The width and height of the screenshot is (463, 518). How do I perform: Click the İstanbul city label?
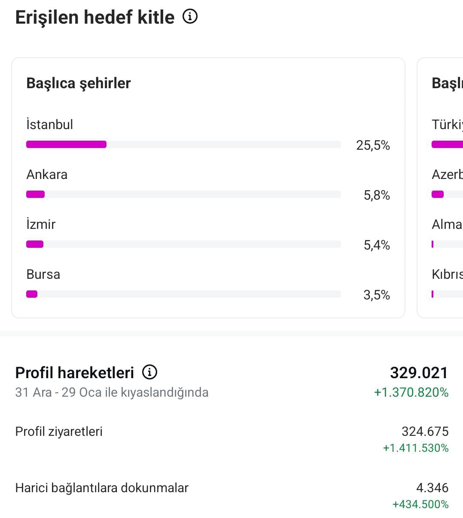[50, 124]
